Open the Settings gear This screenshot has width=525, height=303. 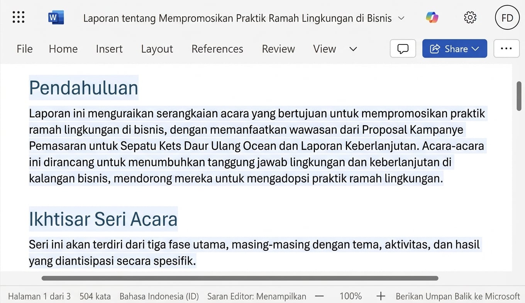click(470, 17)
